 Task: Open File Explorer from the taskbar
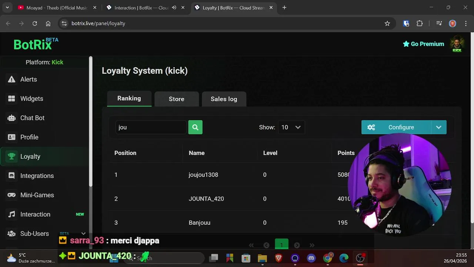click(262, 258)
